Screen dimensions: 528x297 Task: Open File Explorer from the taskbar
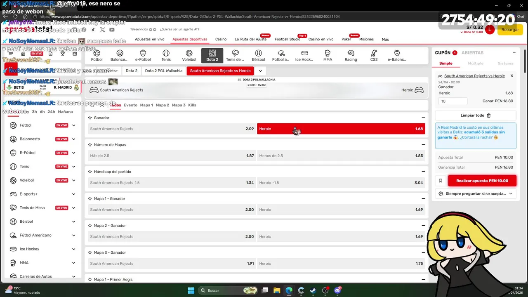[277, 290]
